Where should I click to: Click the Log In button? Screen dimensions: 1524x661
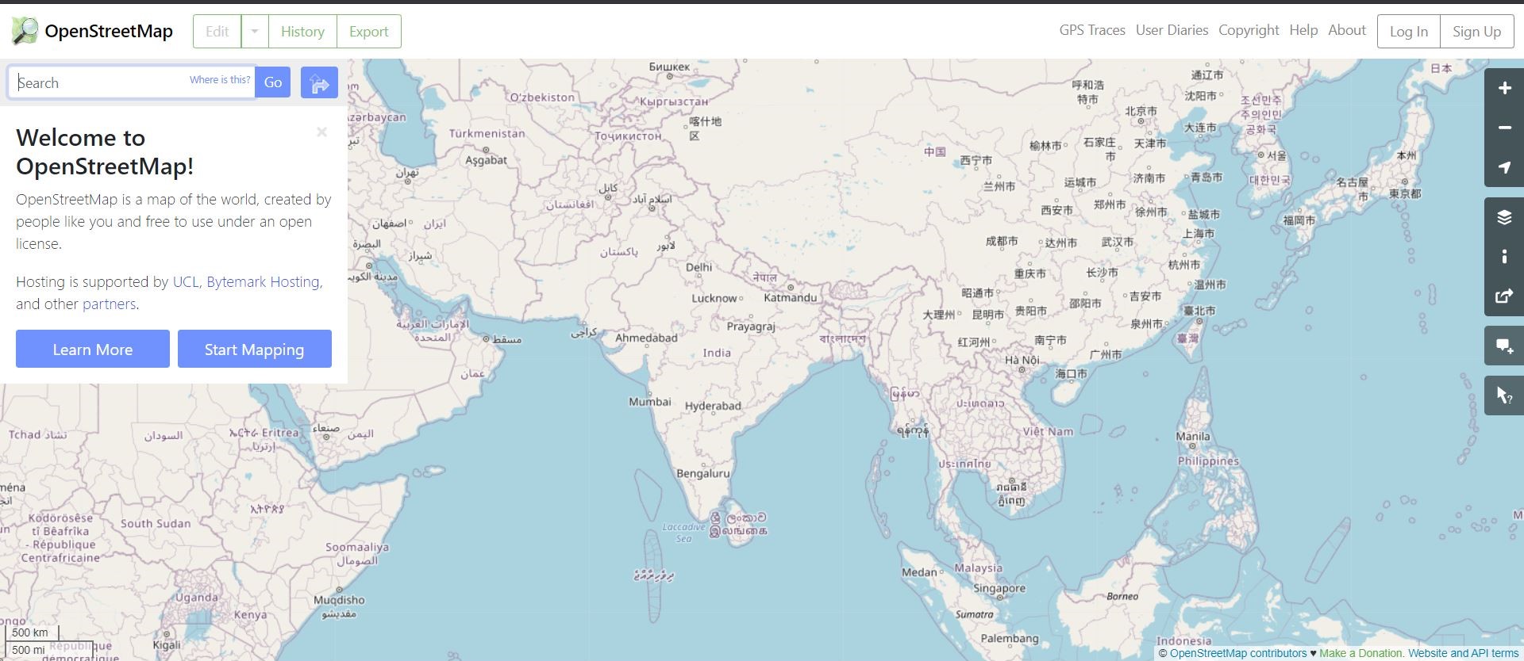click(1409, 32)
